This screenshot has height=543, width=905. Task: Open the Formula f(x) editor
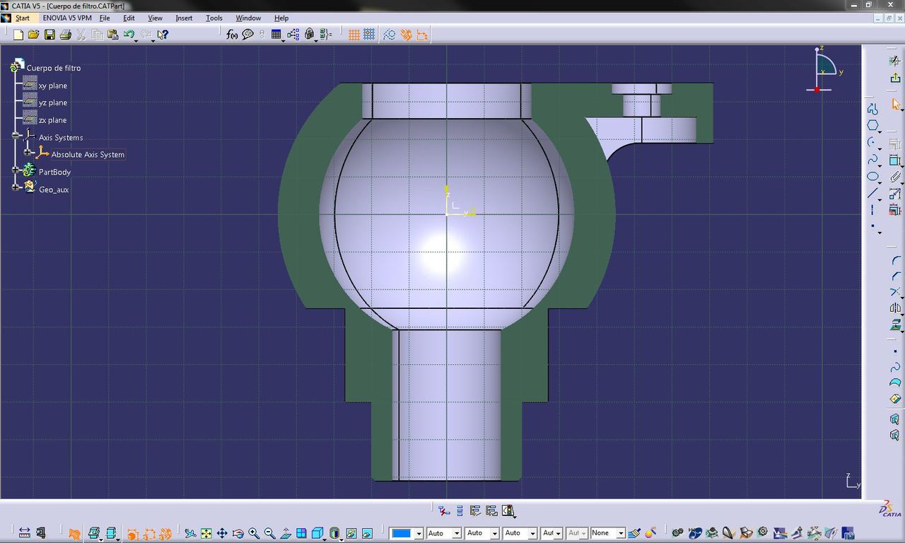pos(232,34)
